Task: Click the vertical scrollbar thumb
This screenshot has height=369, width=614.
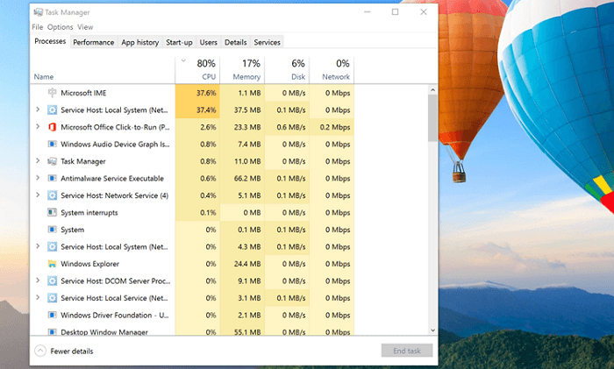Action: point(432,117)
